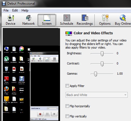This screenshot has height=121, width=131.
Task: Click the Color and Video Effects rainbow icon
Action: pos(69,33)
